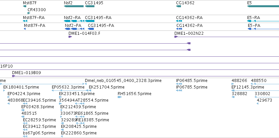Screen dimensions: 279x138
Task: Click the DME1-014F03.F clone label
Action: pyautogui.click(x=84, y=33)
